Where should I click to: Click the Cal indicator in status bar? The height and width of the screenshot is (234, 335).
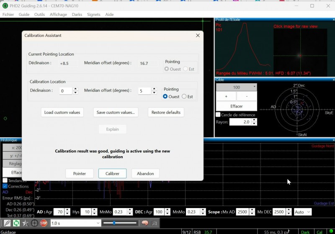click(x=320, y=232)
